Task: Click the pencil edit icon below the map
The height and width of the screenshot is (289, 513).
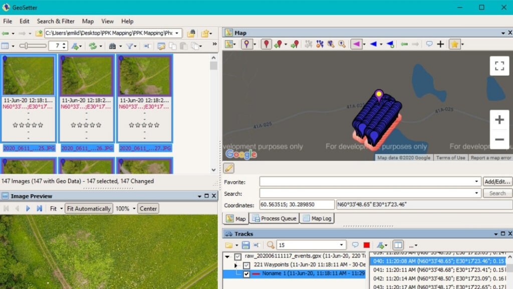Action: pyautogui.click(x=229, y=168)
